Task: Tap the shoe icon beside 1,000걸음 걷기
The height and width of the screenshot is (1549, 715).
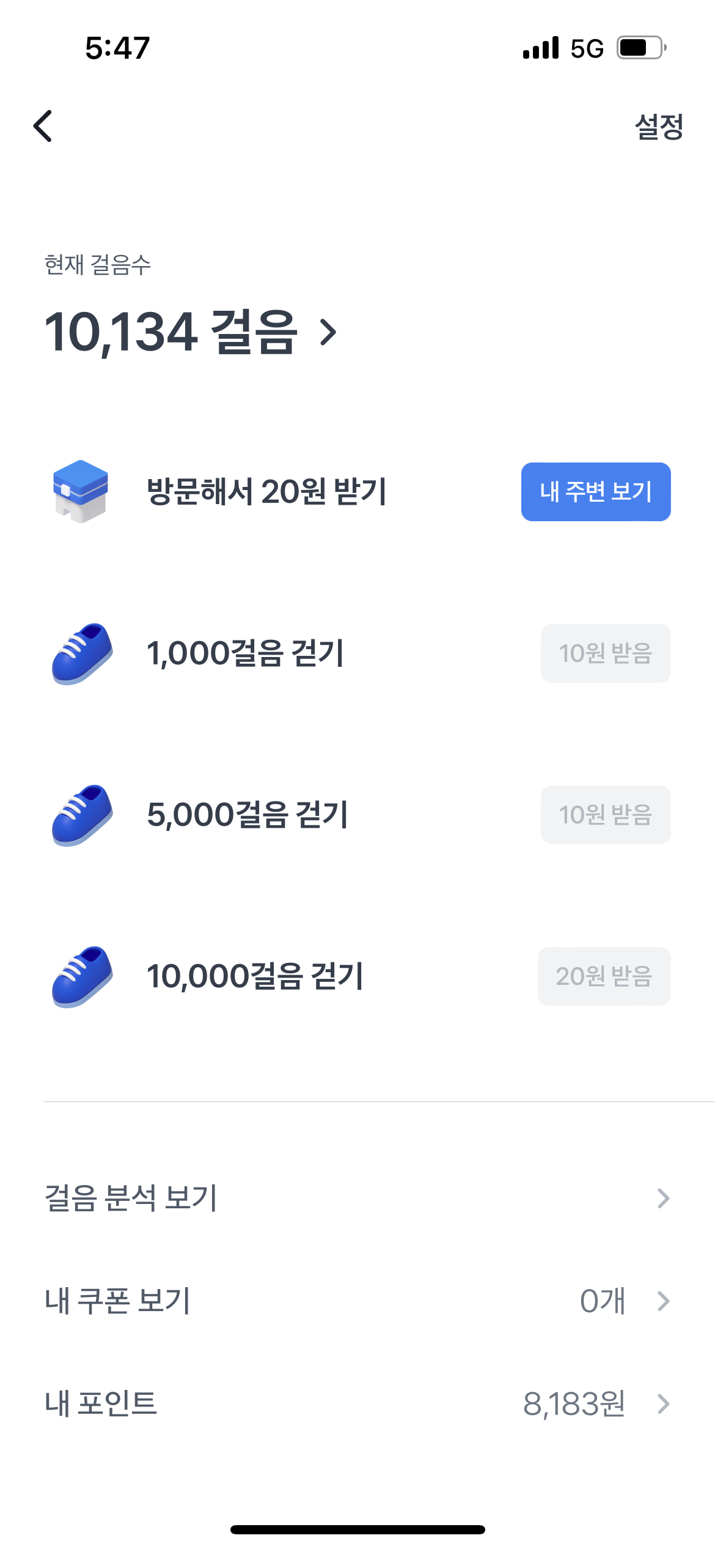Action: pyautogui.click(x=82, y=653)
